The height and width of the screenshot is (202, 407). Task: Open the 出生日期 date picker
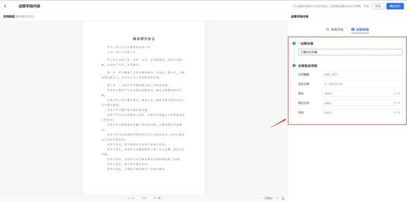click(362, 84)
